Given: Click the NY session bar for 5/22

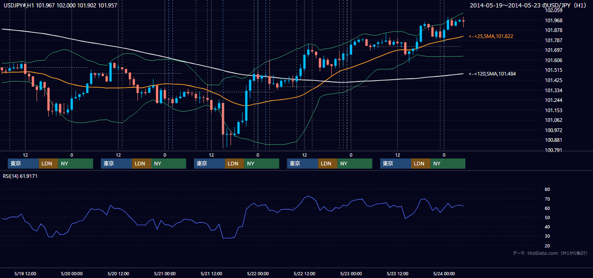Looking at the screenshot, I should click(x=355, y=164).
